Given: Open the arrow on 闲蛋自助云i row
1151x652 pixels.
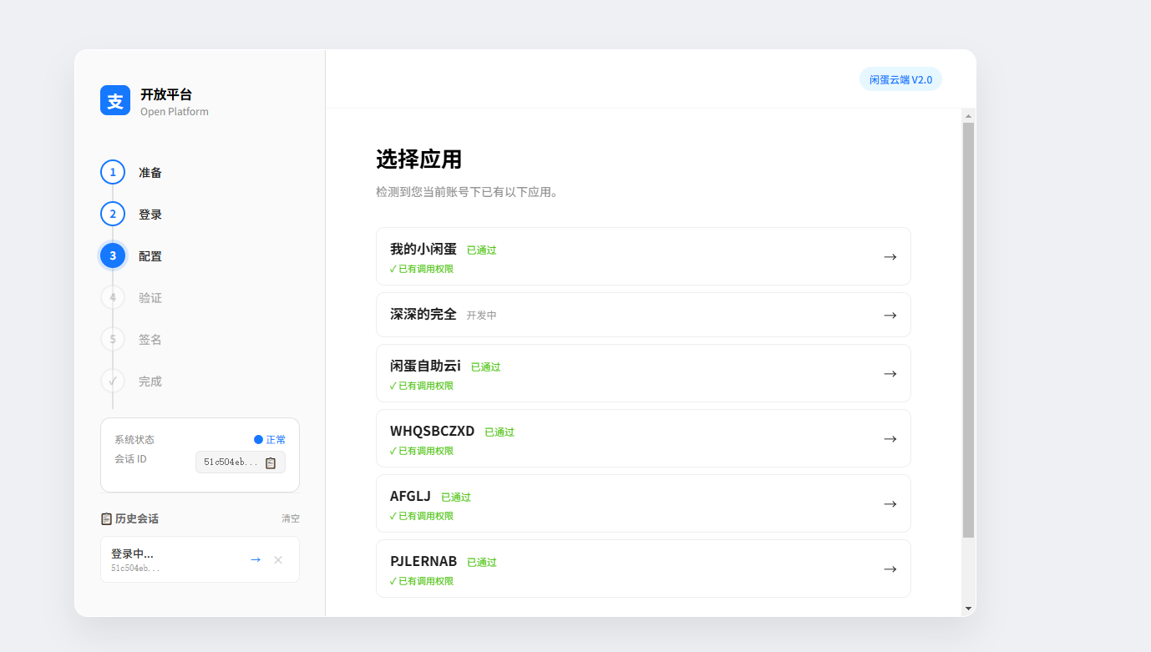Looking at the screenshot, I should click(x=890, y=373).
